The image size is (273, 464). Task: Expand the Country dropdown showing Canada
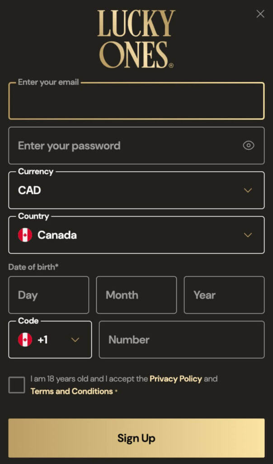point(136,235)
